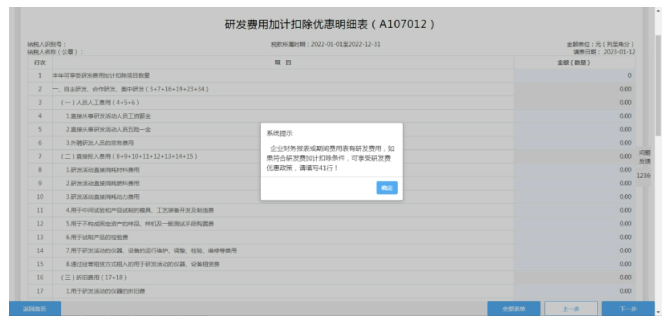Click the vertical scrollbar thumb
Viewport: 671px width, 322px height.
pyautogui.click(x=658, y=85)
